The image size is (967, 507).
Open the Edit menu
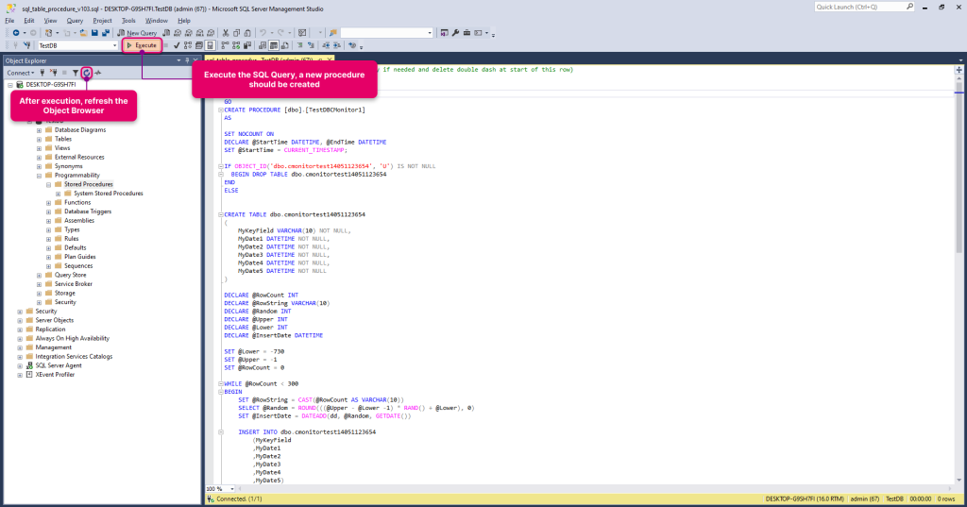pyautogui.click(x=29, y=21)
